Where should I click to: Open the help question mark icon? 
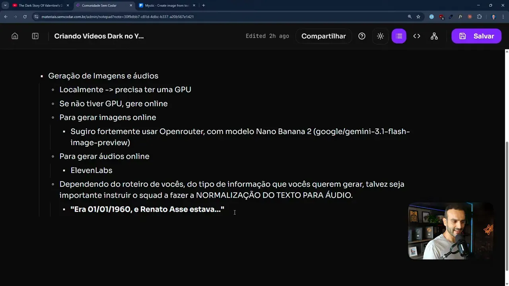coord(362,36)
